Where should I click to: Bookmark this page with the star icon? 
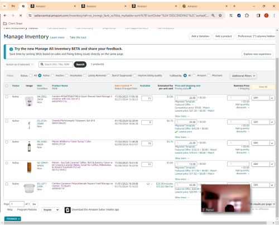coord(220,16)
